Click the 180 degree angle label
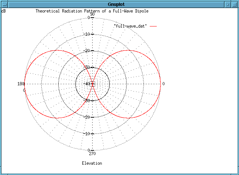 click(x=21, y=83)
